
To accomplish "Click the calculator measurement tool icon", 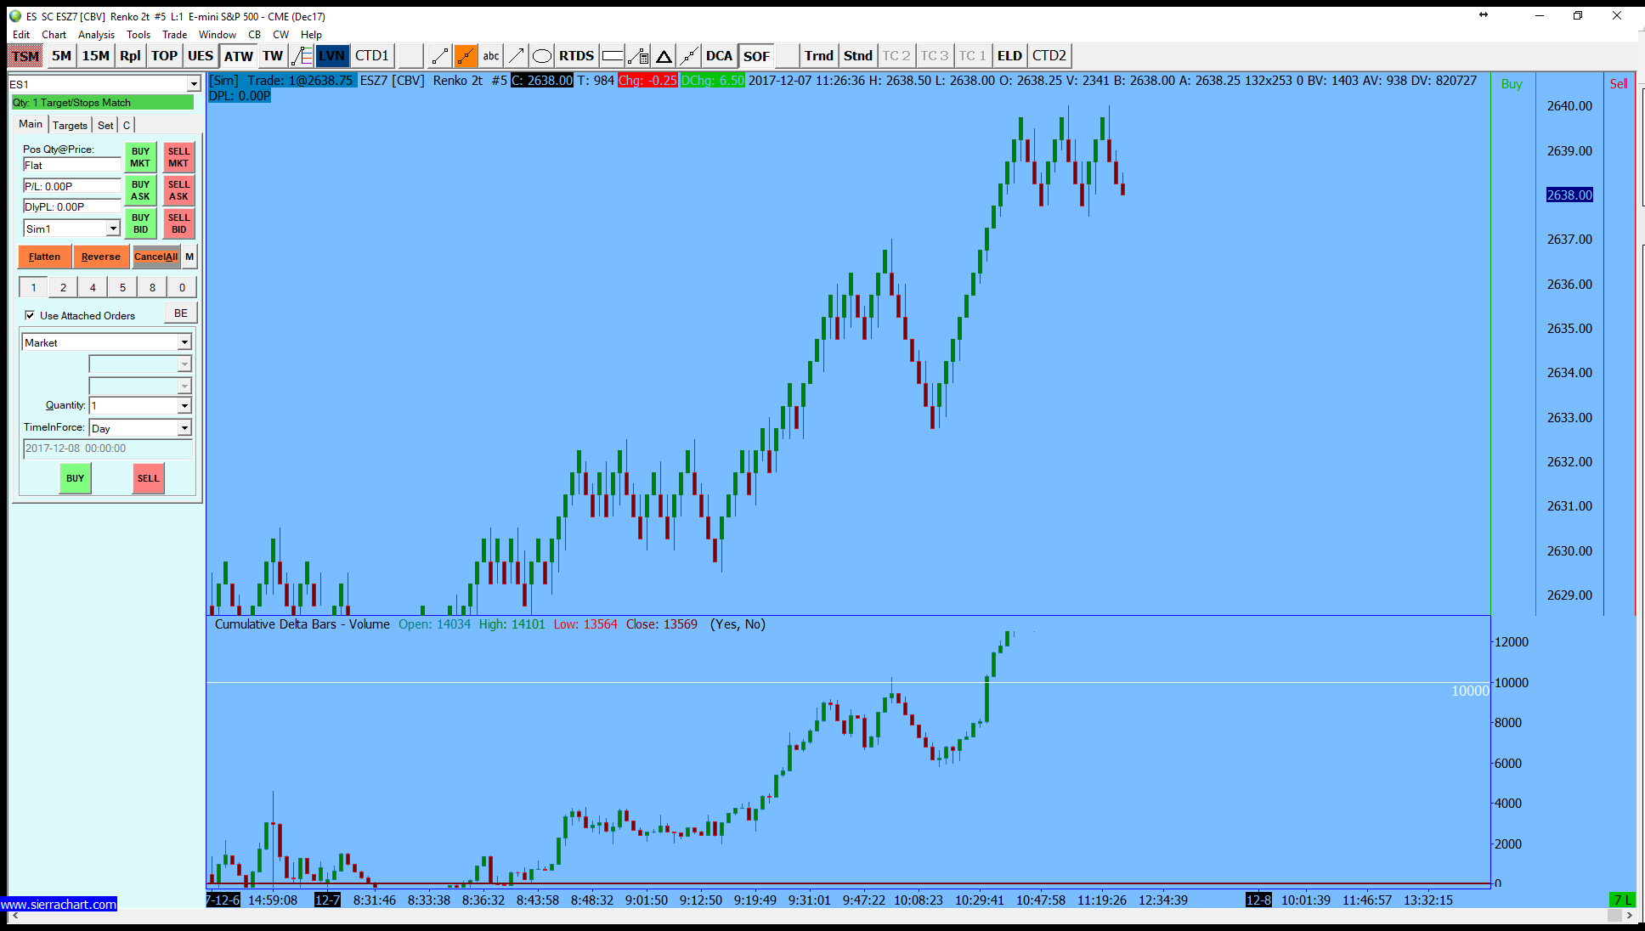I will point(638,56).
